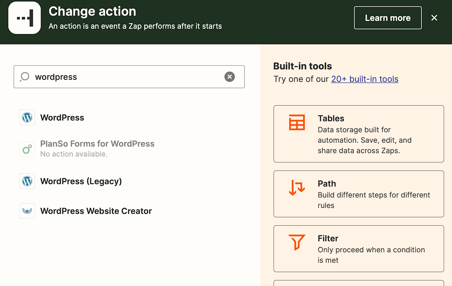Screen dimensions: 452x286
Task: Choose the Path built-in tool card
Action: point(358,194)
